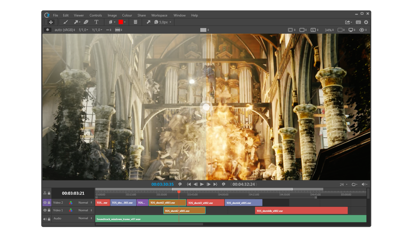
Task: Open the Workspace menu
Action: click(159, 15)
